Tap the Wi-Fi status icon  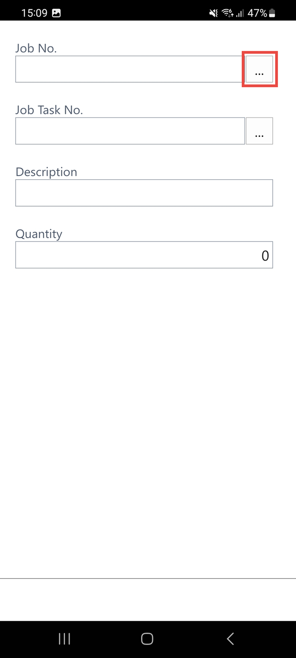pos(227,13)
